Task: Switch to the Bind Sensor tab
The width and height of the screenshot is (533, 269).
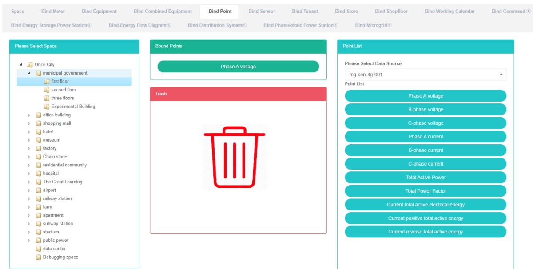Action: coord(262,11)
